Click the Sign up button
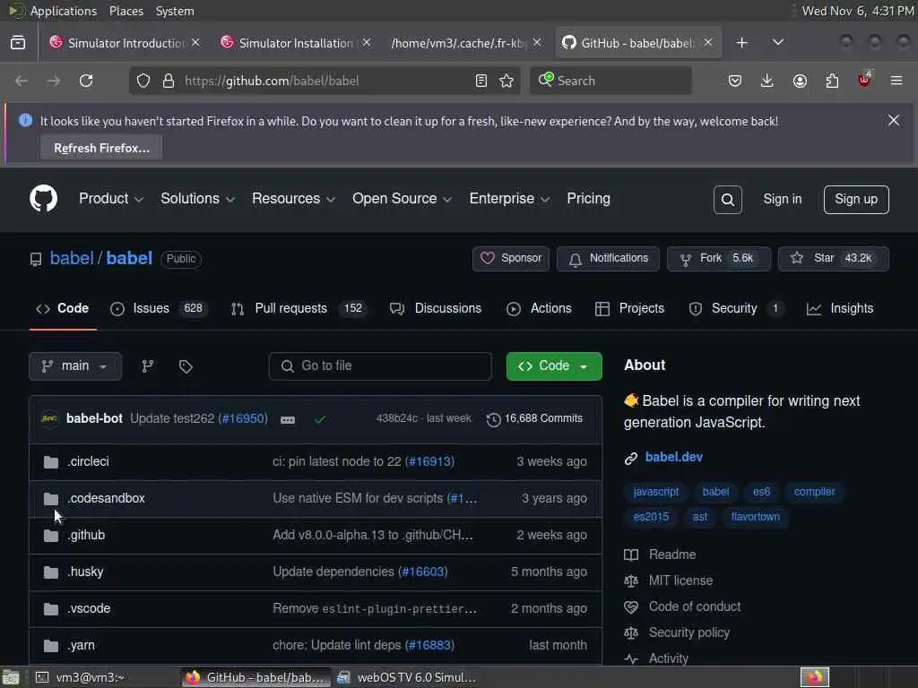This screenshot has height=688, width=918. pyautogui.click(x=856, y=200)
